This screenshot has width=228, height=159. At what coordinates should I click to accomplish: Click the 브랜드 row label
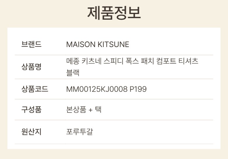(x=31, y=44)
